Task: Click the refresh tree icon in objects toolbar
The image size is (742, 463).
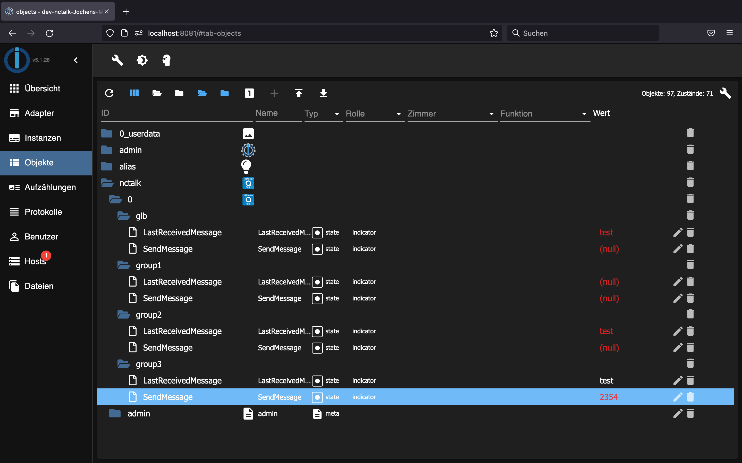Action: tap(109, 93)
